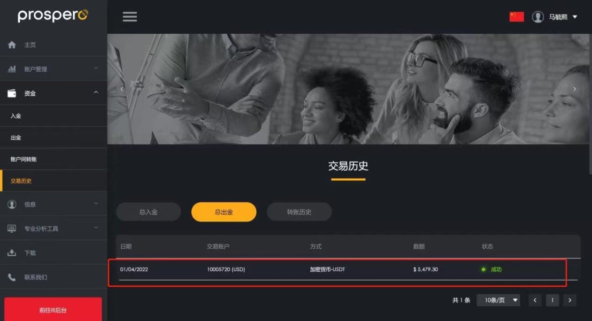The width and height of the screenshot is (592, 321).
Task: Click the download icon next to 下载
Action: [x=12, y=253]
